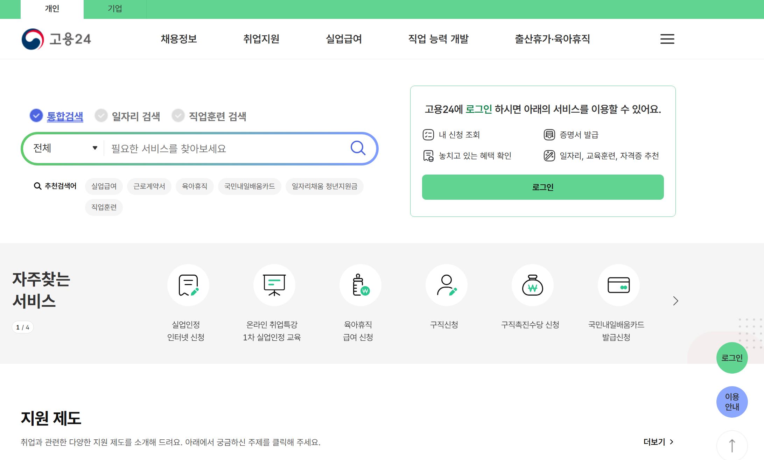Image resolution: width=764 pixels, height=460 pixels.
Task: Open the 온라인 취업특강 presentation icon
Action: click(274, 285)
